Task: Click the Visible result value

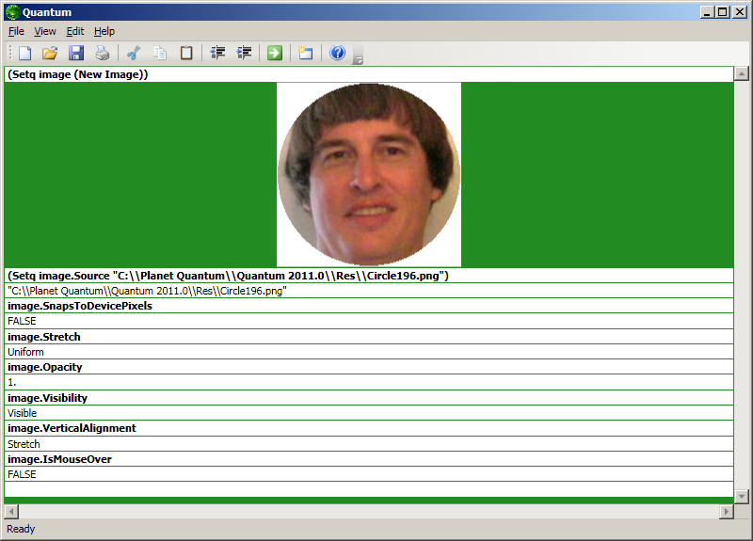Action: coord(369,413)
